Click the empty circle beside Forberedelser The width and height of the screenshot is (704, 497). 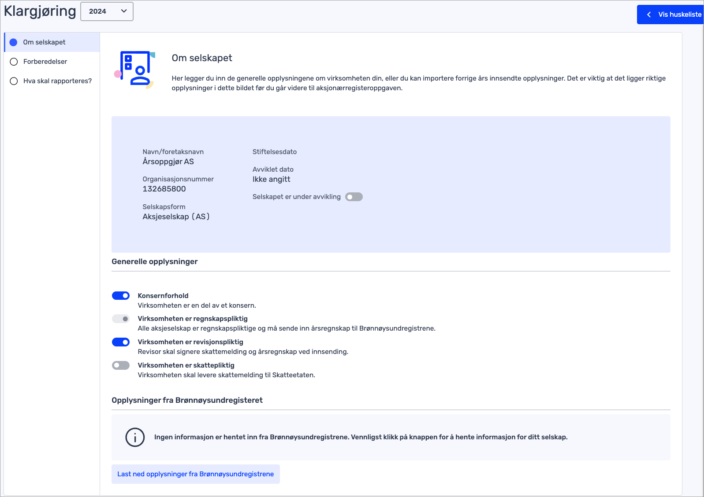pyautogui.click(x=14, y=62)
